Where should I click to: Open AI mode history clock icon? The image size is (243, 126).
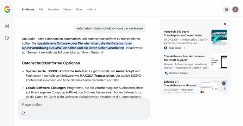click(x=7, y=38)
